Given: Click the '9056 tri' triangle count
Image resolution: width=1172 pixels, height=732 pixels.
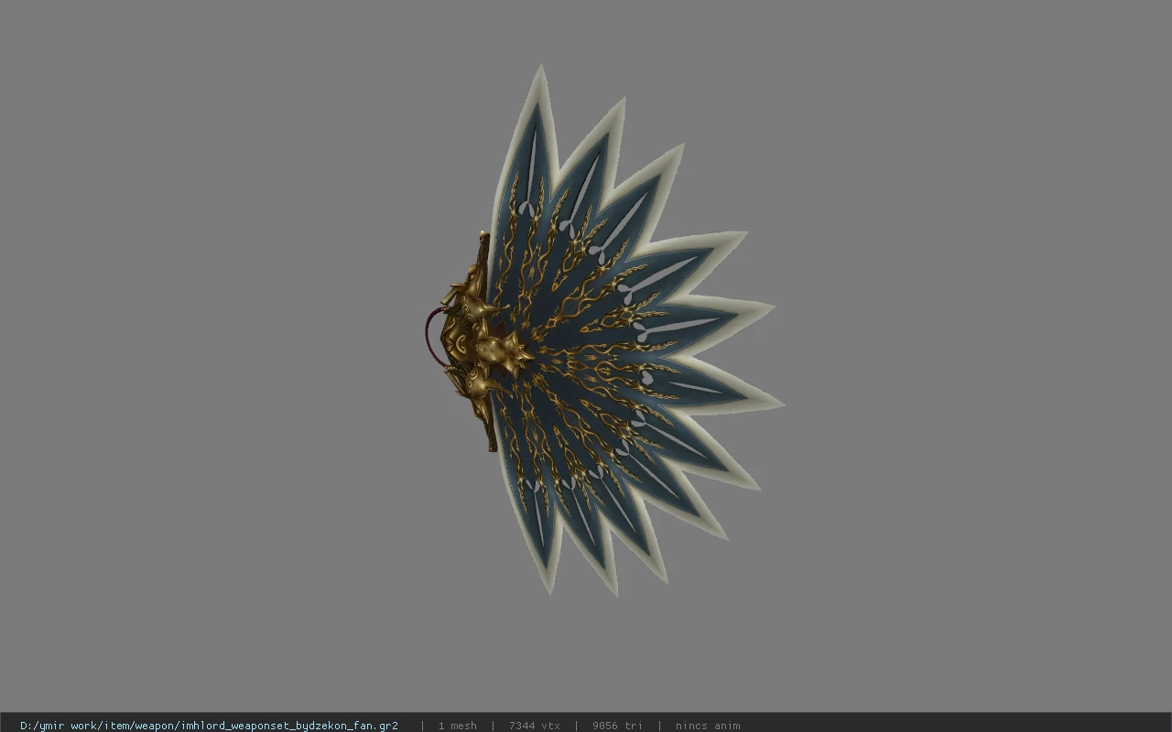Looking at the screenshot, I should 617,726.
